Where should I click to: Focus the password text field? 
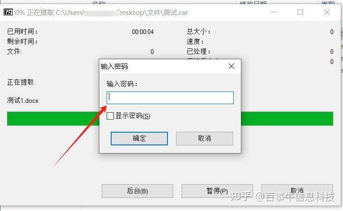pos(170,98)
